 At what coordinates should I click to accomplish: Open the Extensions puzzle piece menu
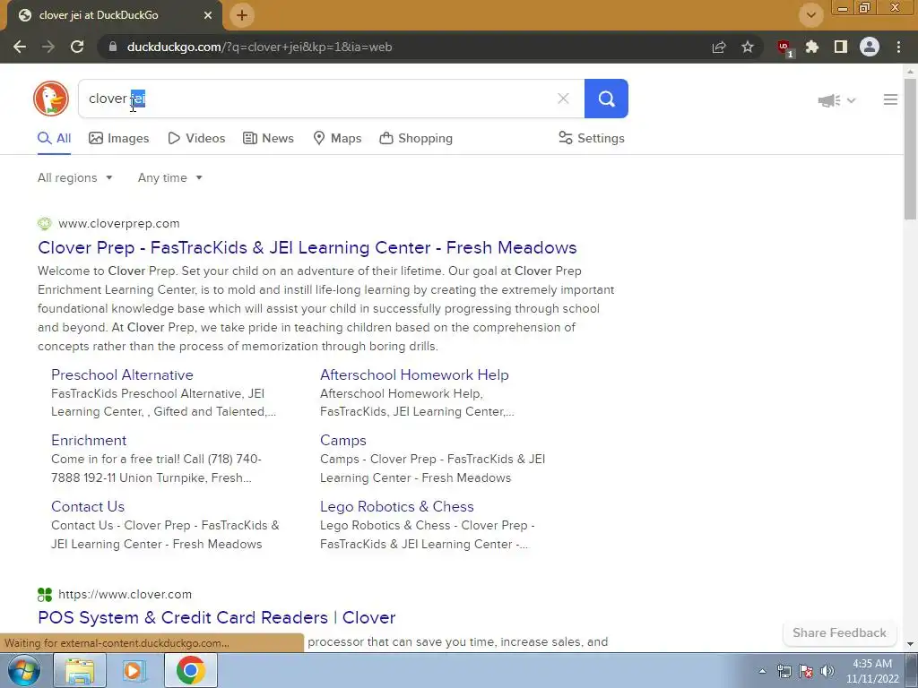click(812, 47)
